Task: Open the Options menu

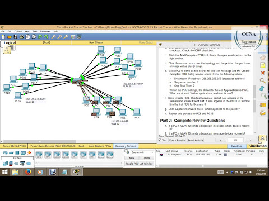Action: (18, 31)
